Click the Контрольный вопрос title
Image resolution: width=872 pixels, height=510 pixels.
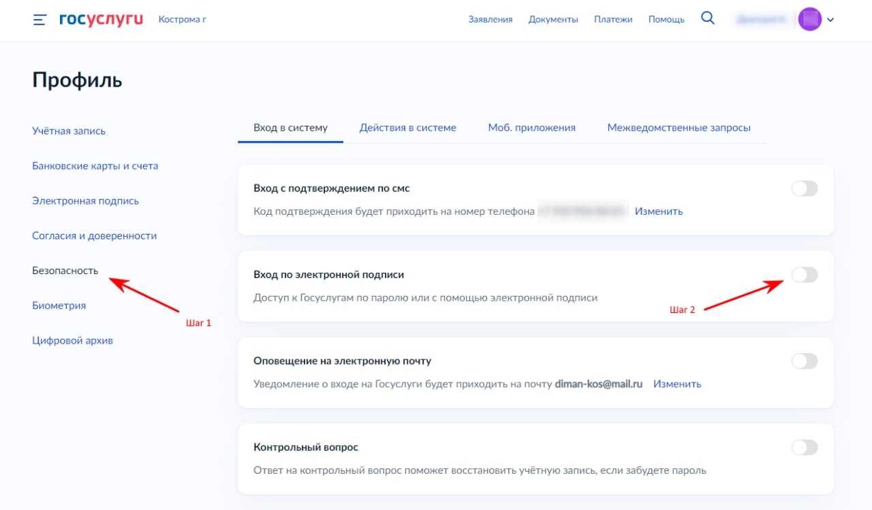click(x=306, y=447)
